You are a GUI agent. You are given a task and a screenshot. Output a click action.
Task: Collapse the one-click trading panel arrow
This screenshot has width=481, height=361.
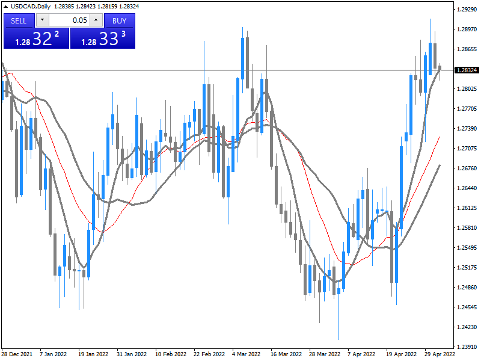point(6,6)
